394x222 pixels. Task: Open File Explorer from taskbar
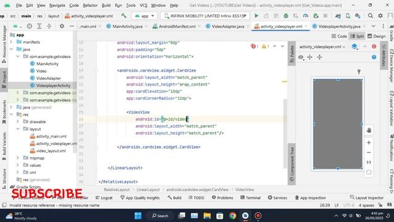(x=207, y=216)
